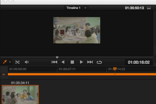Click the orange timeline playhead marker
Viewport: 156px width, 104px height.
click(x=115, y=69)
